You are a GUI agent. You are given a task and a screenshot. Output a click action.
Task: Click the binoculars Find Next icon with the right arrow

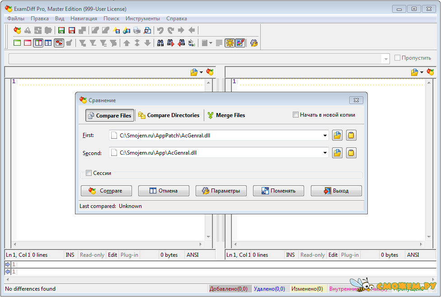point(171,43)
